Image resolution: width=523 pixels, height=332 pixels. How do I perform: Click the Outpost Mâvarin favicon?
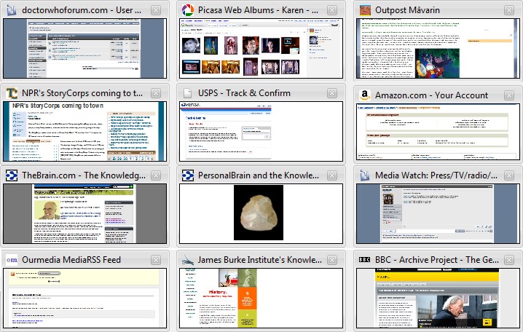365,10
